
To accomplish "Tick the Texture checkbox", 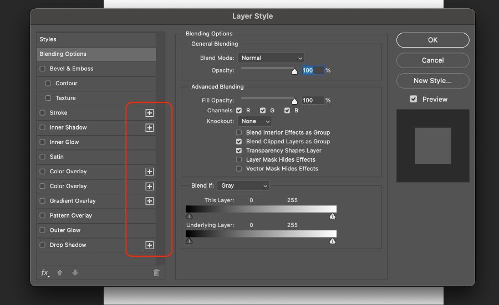I will [48, 98].
